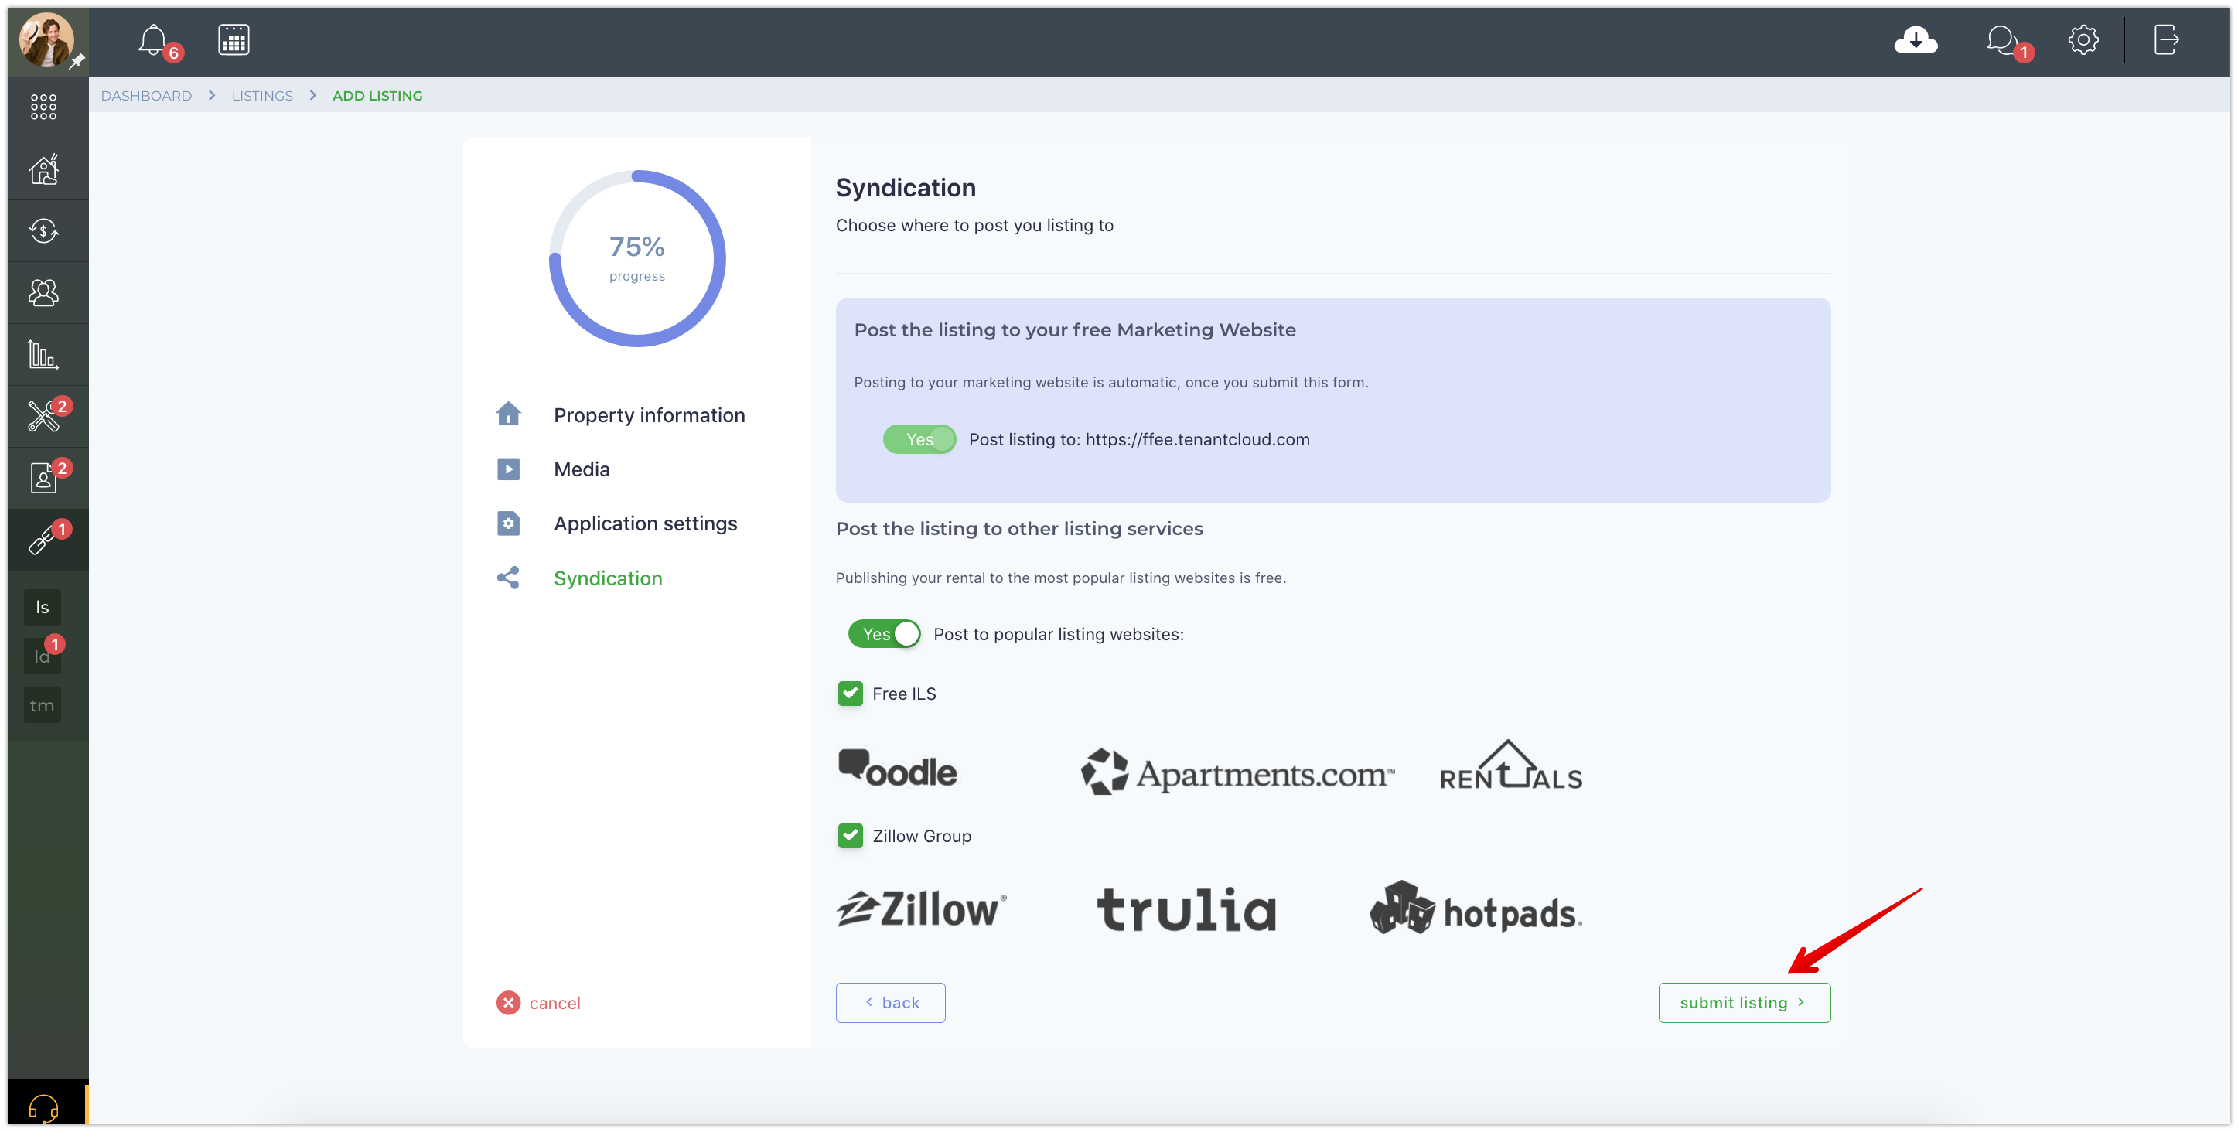Open the properties house icon in sidebar

[43, 169]
